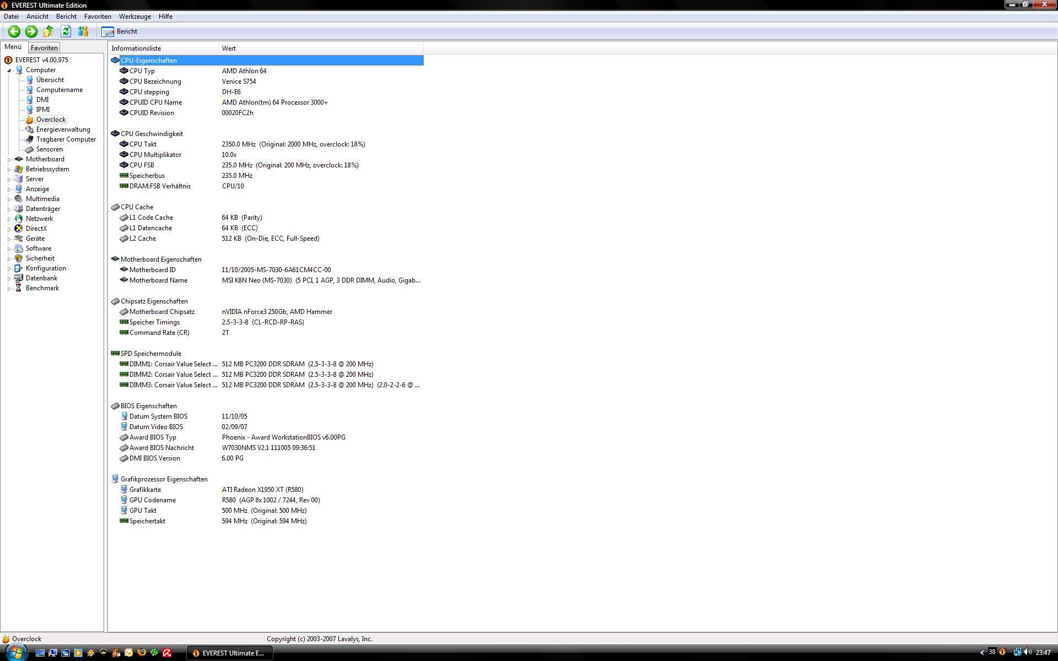Screen dimensions: 1058x661
Task: Click the Windows Start orb
Action: (x=15, y=653)
